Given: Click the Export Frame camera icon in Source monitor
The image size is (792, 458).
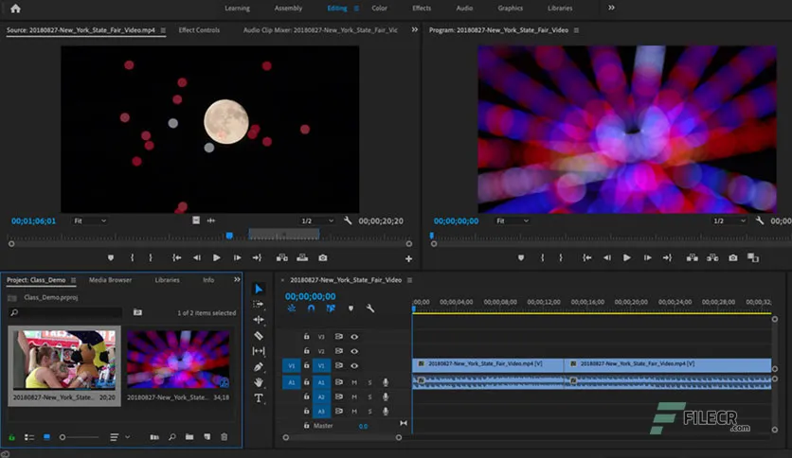Looking at the screenshot, I should click(323, 257).
